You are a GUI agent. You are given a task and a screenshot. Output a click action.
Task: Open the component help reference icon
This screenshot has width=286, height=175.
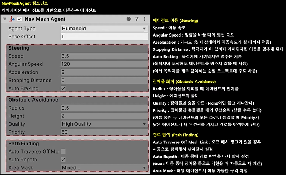[x=129, y=19]
